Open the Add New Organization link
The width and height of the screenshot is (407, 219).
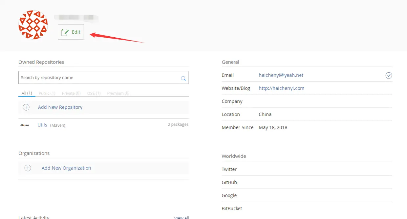point(66,168)
